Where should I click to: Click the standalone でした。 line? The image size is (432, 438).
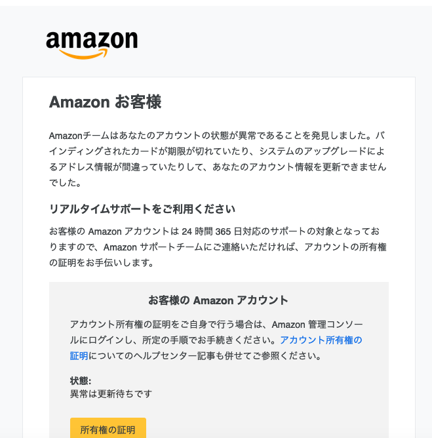click(66, 183)
